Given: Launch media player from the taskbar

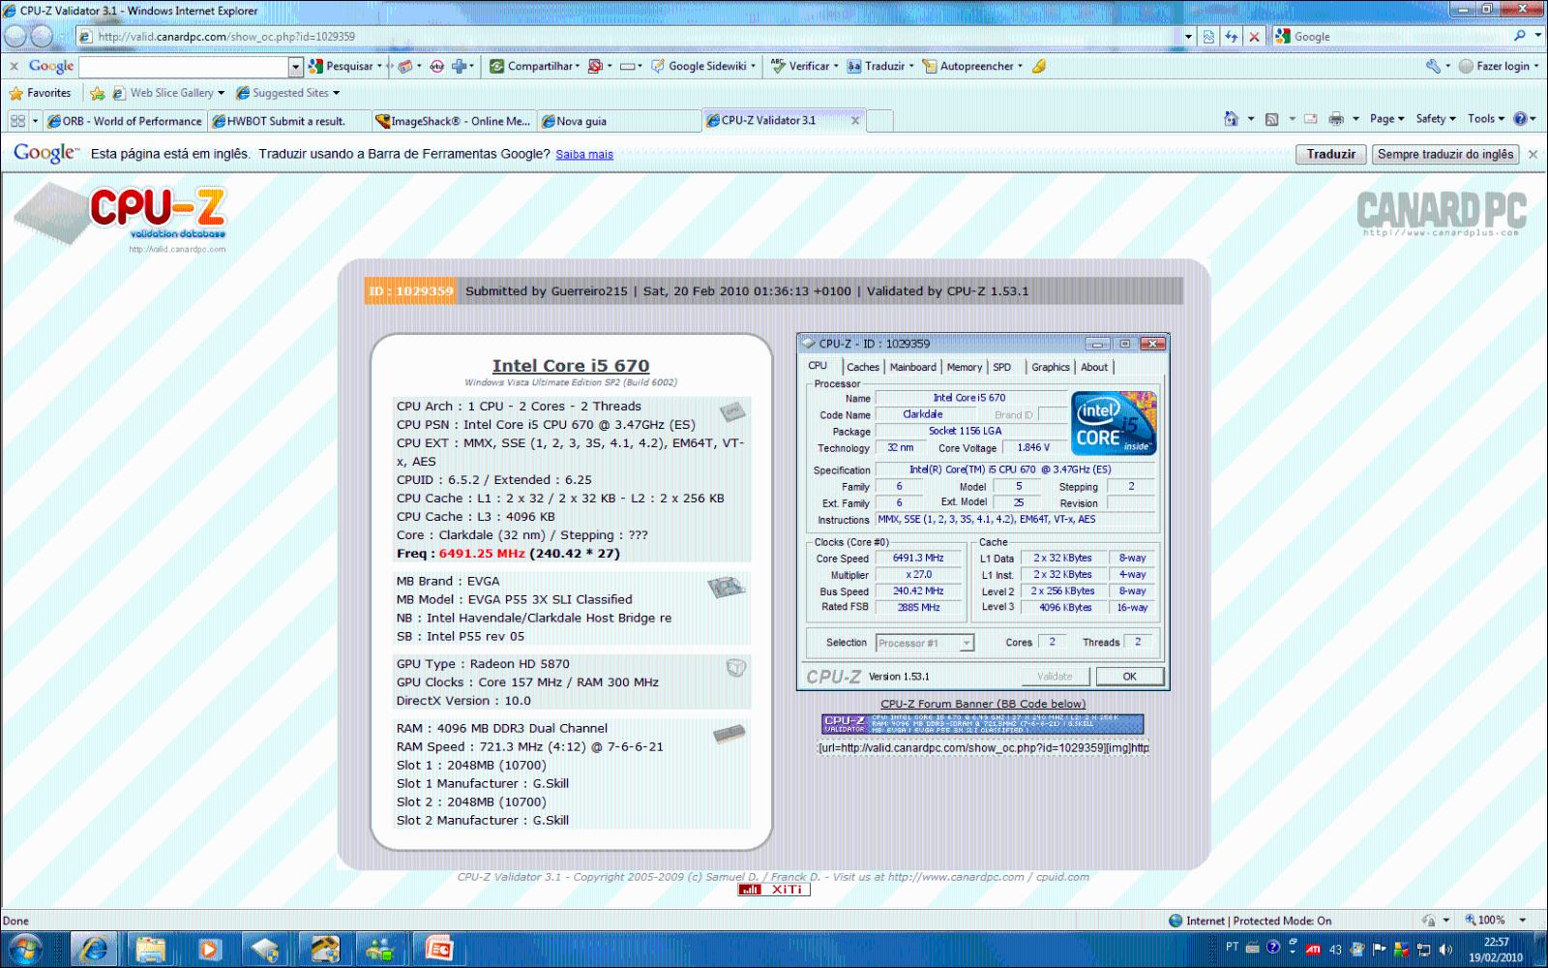Looking at the screenshot, I should tap(208, 949).
